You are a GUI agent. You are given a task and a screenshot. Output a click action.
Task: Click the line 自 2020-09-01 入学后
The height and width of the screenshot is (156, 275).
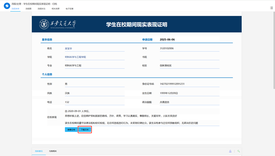[x=77, y=111]
